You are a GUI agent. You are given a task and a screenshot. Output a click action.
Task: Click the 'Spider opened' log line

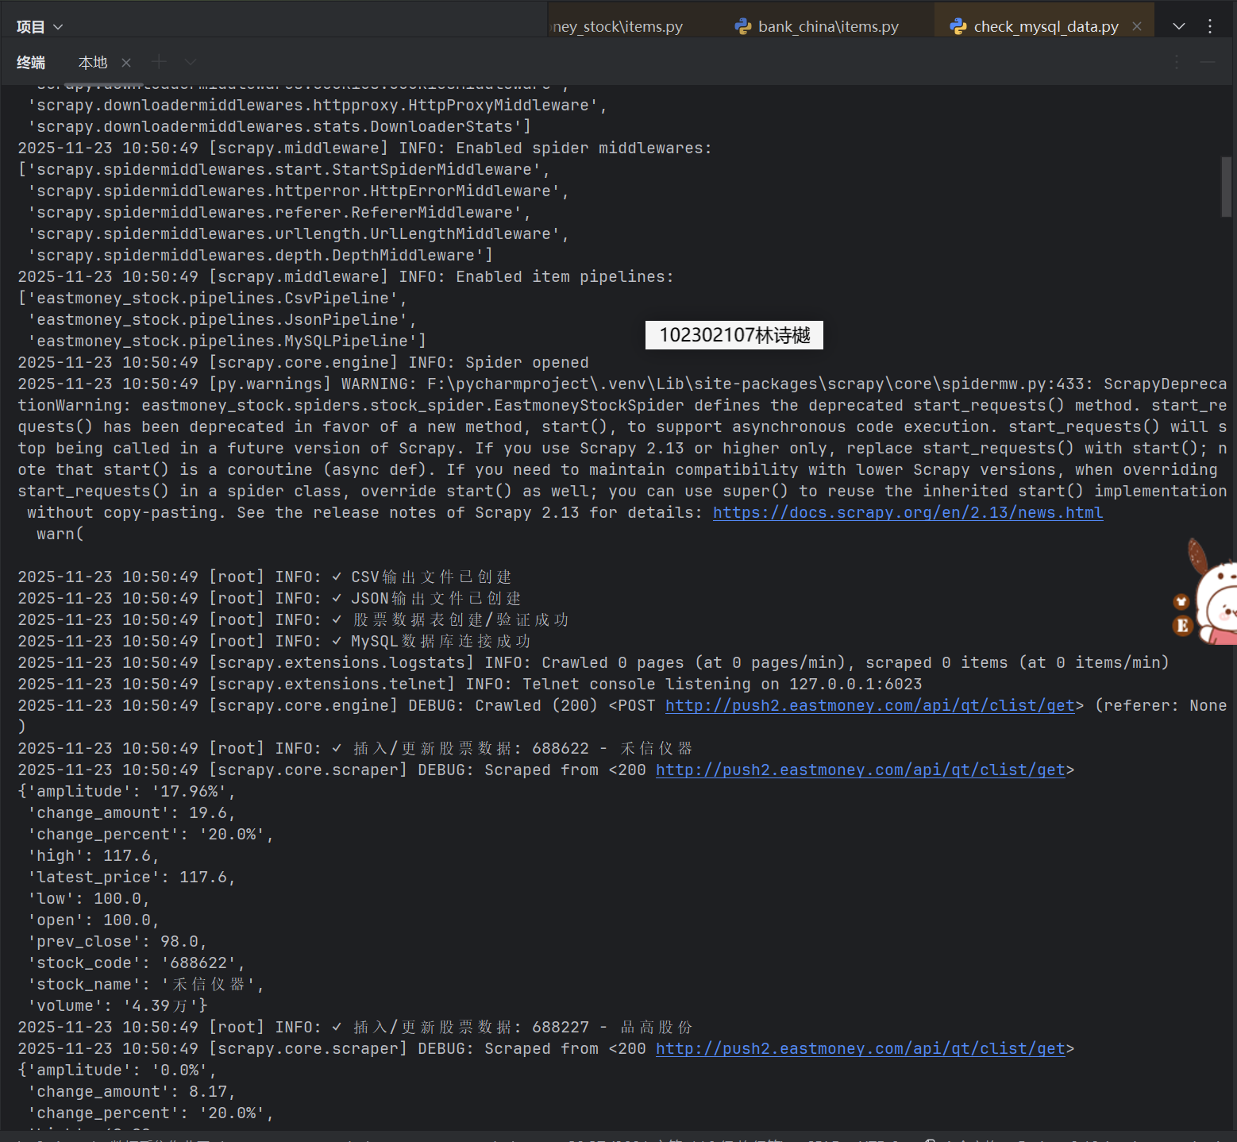pyautogui.click(x=303, y=362)
